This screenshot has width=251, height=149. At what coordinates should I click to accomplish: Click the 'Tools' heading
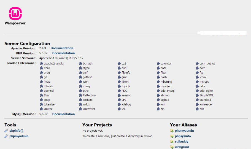[x=10, y=125]
